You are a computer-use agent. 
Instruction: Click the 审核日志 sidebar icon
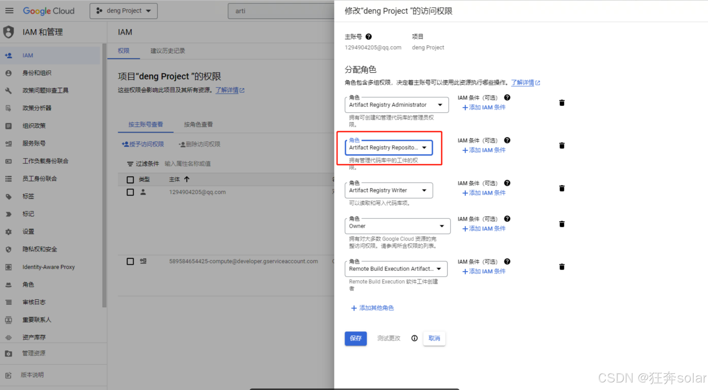(8, 302)
